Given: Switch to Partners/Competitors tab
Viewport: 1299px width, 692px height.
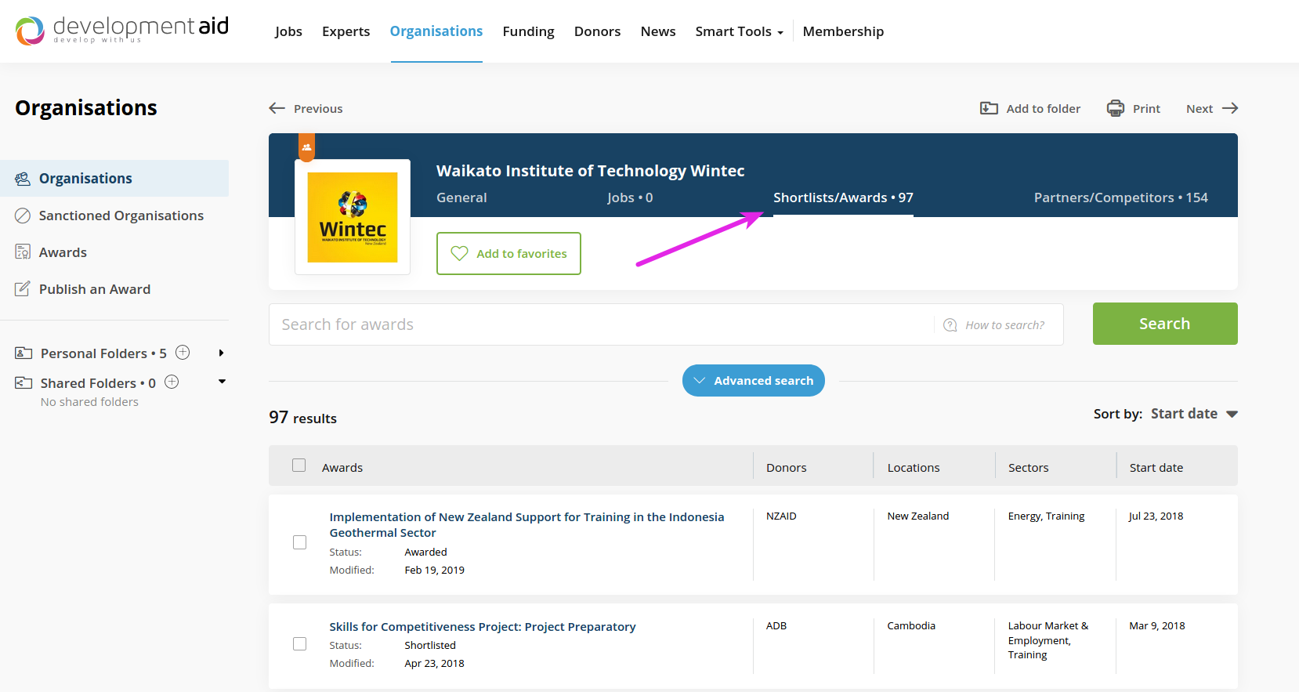Looking at the screenshot, I should tap(1120, 197).
